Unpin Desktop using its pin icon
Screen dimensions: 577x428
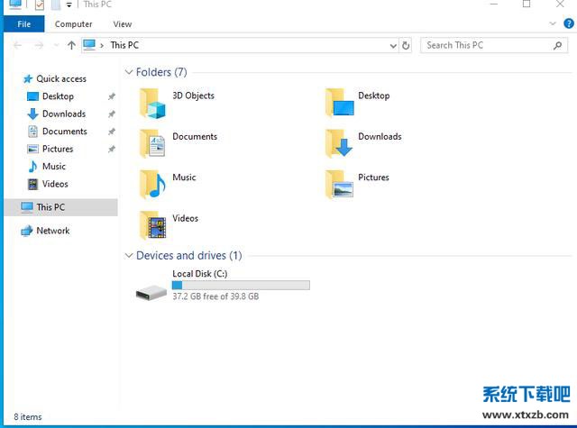pos(111,96)
